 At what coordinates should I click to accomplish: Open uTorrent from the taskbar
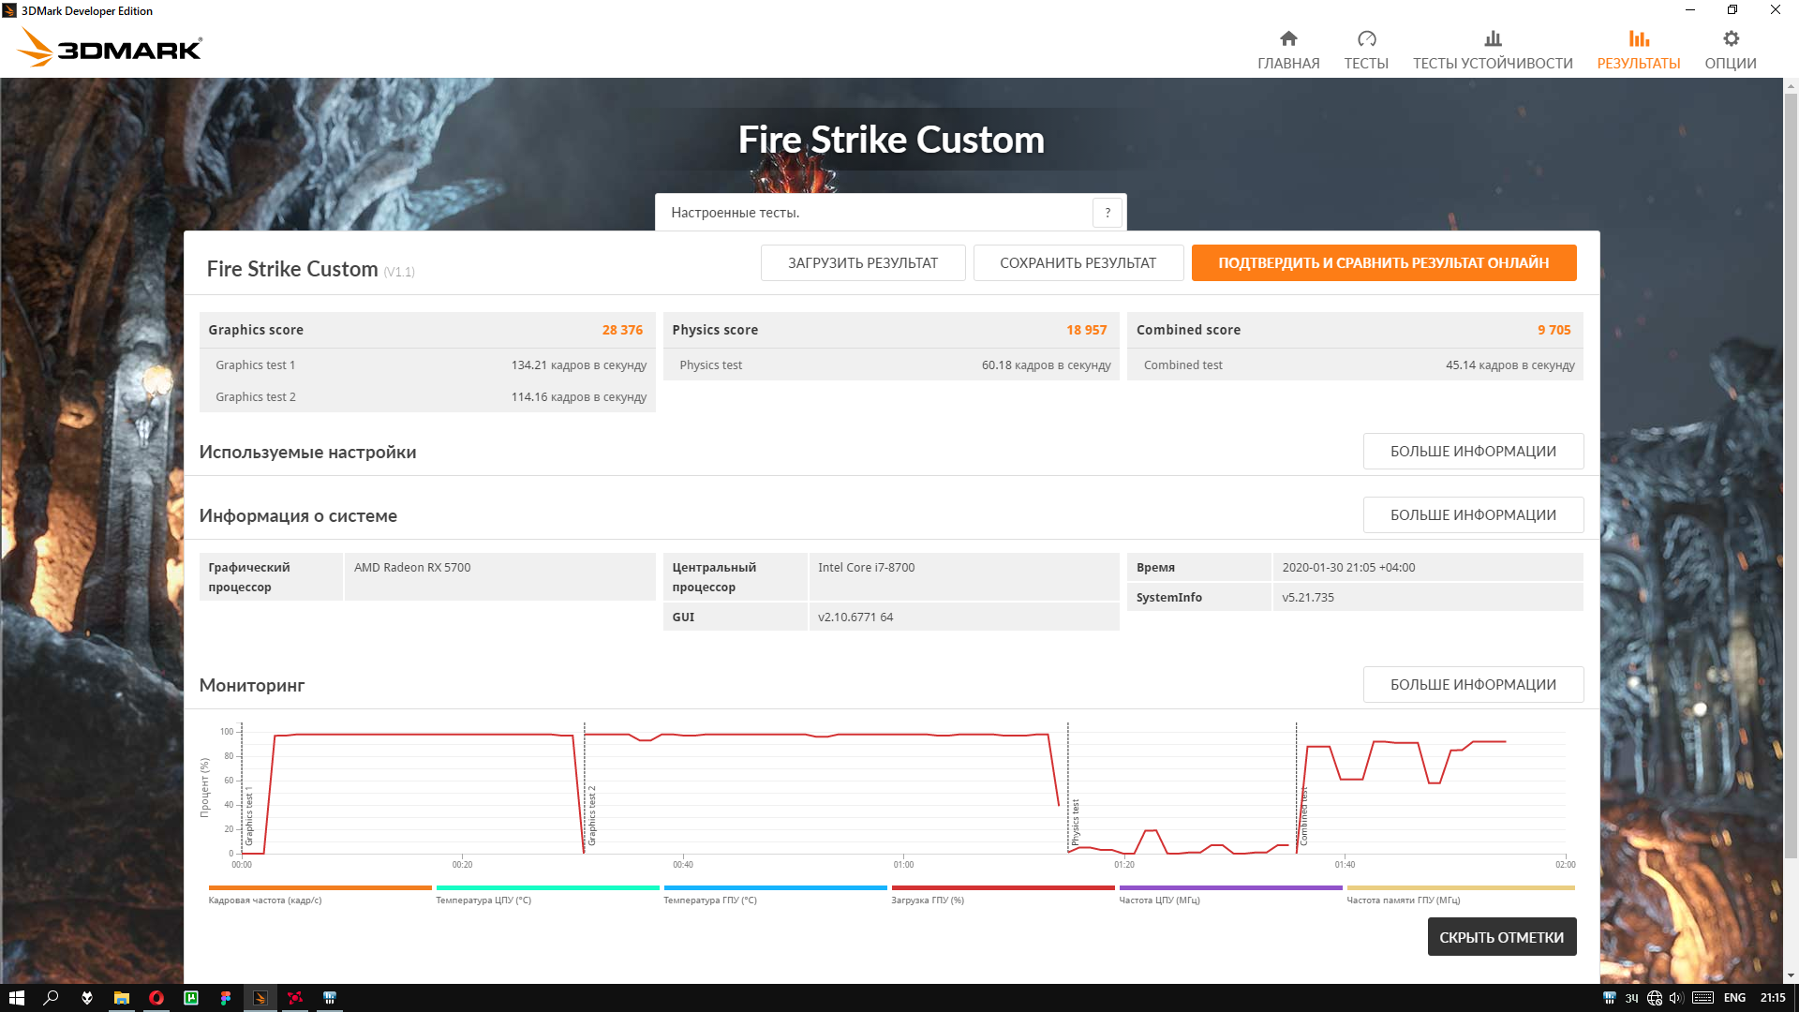coord(191,998)
